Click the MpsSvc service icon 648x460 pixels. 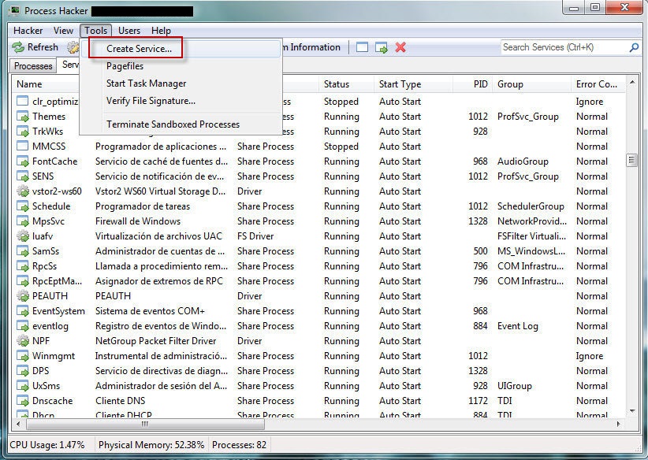[x=22, y=221]
